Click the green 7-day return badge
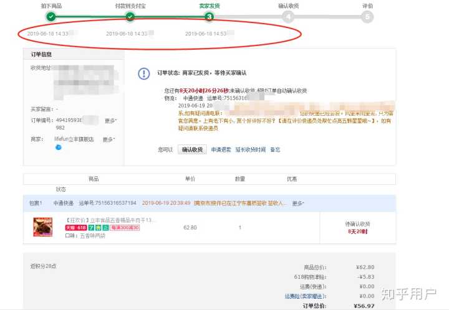This screenshot has height=310, width=449. tap(91, 228)
